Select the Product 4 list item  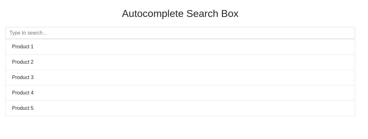(x=180, y=93)
